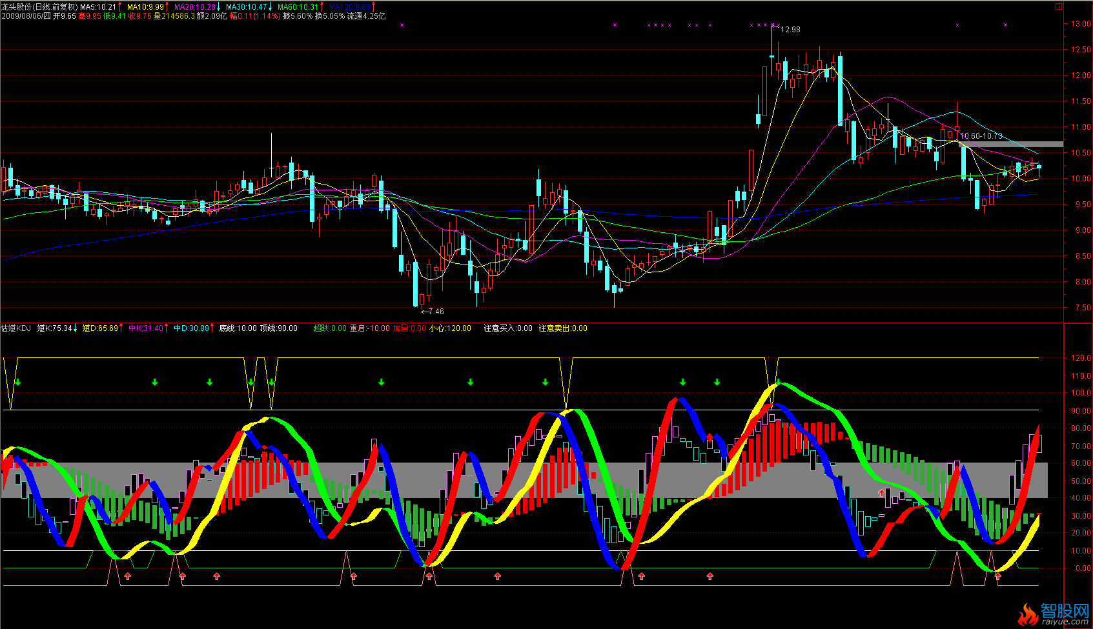Click the small square icon above the price axis
The height and width of the screenshot is (629, 1093).
1059,6
